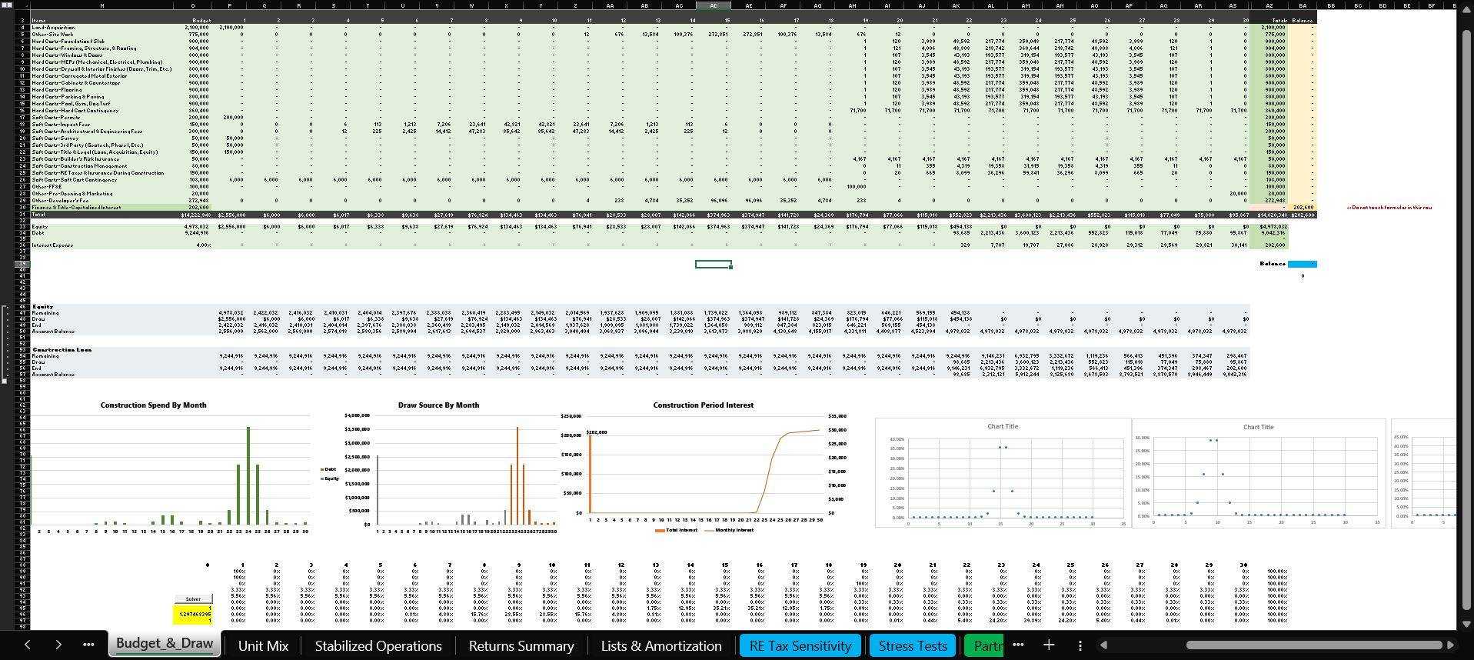Click the horizontal scrollbar left arrow
The height and width of the screenshot is (660, 1474).
(1103, 645)
